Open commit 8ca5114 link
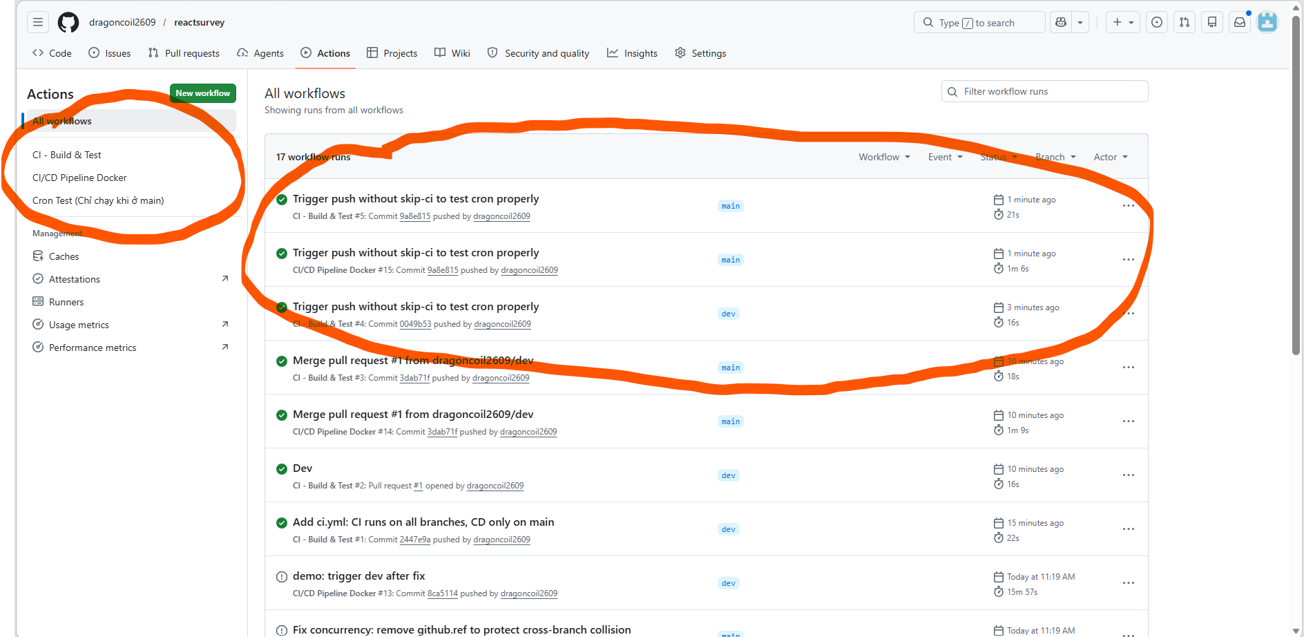 pyautogui.click(x=443, y=593)
